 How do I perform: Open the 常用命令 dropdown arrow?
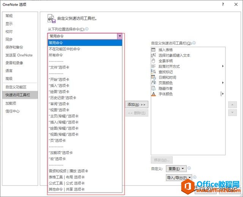pos(120,36)
